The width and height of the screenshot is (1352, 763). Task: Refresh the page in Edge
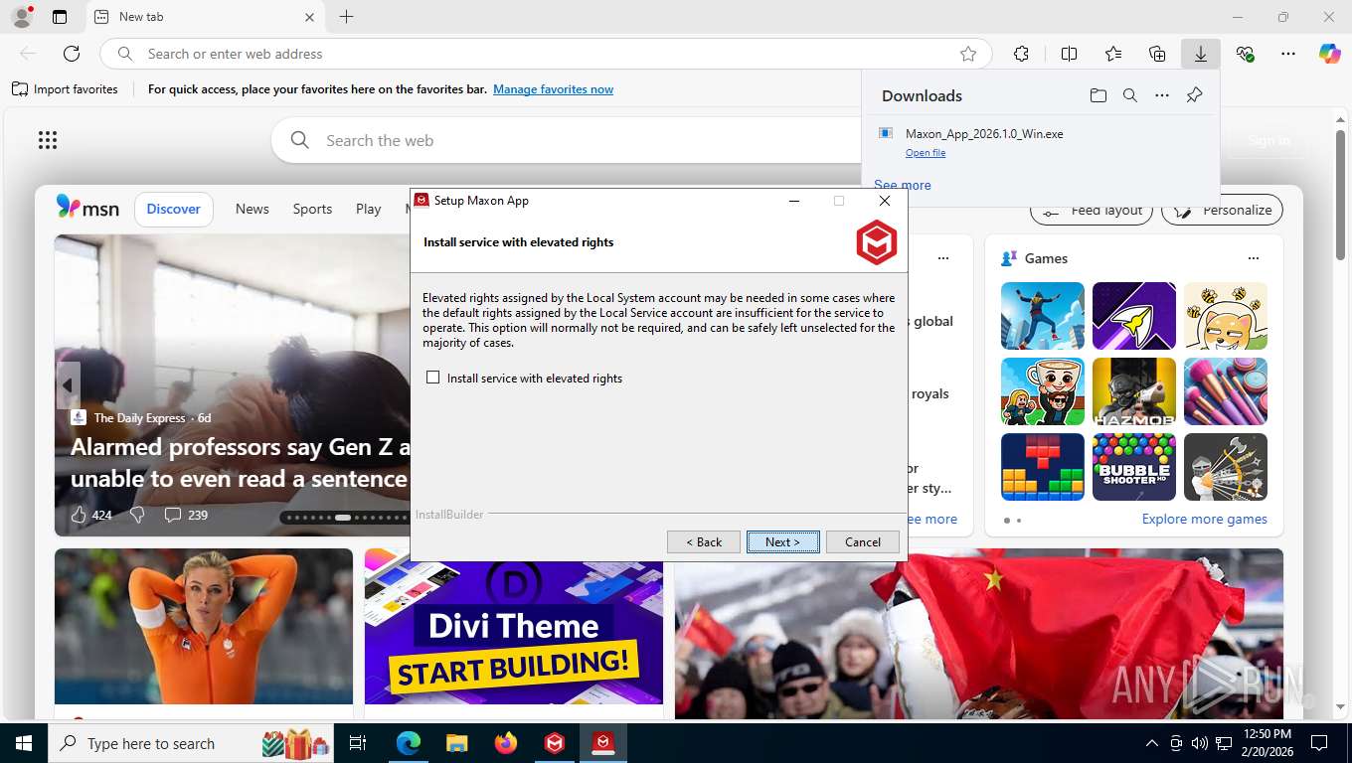click(x=72, y=54)
